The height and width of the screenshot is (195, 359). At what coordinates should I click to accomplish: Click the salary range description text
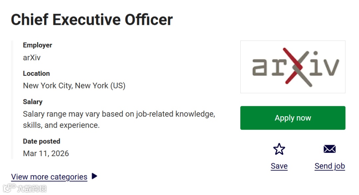(x=119, y=114)
